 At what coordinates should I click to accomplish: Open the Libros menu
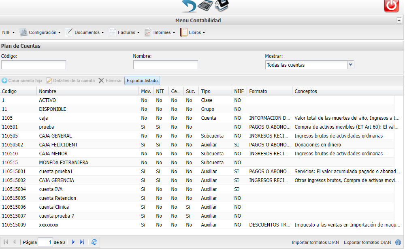[193, 32]
